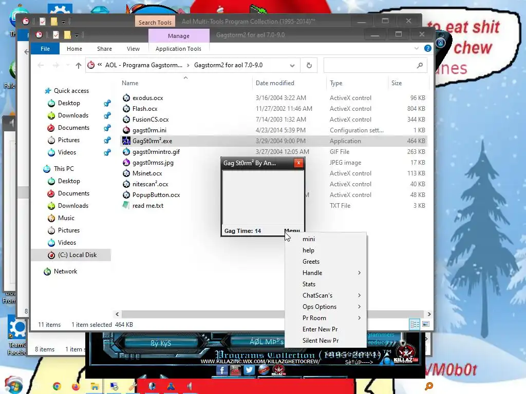Click the refresh icon in the address bar
The width and height of the screenshot is (526, 394).
pos(309,65)
